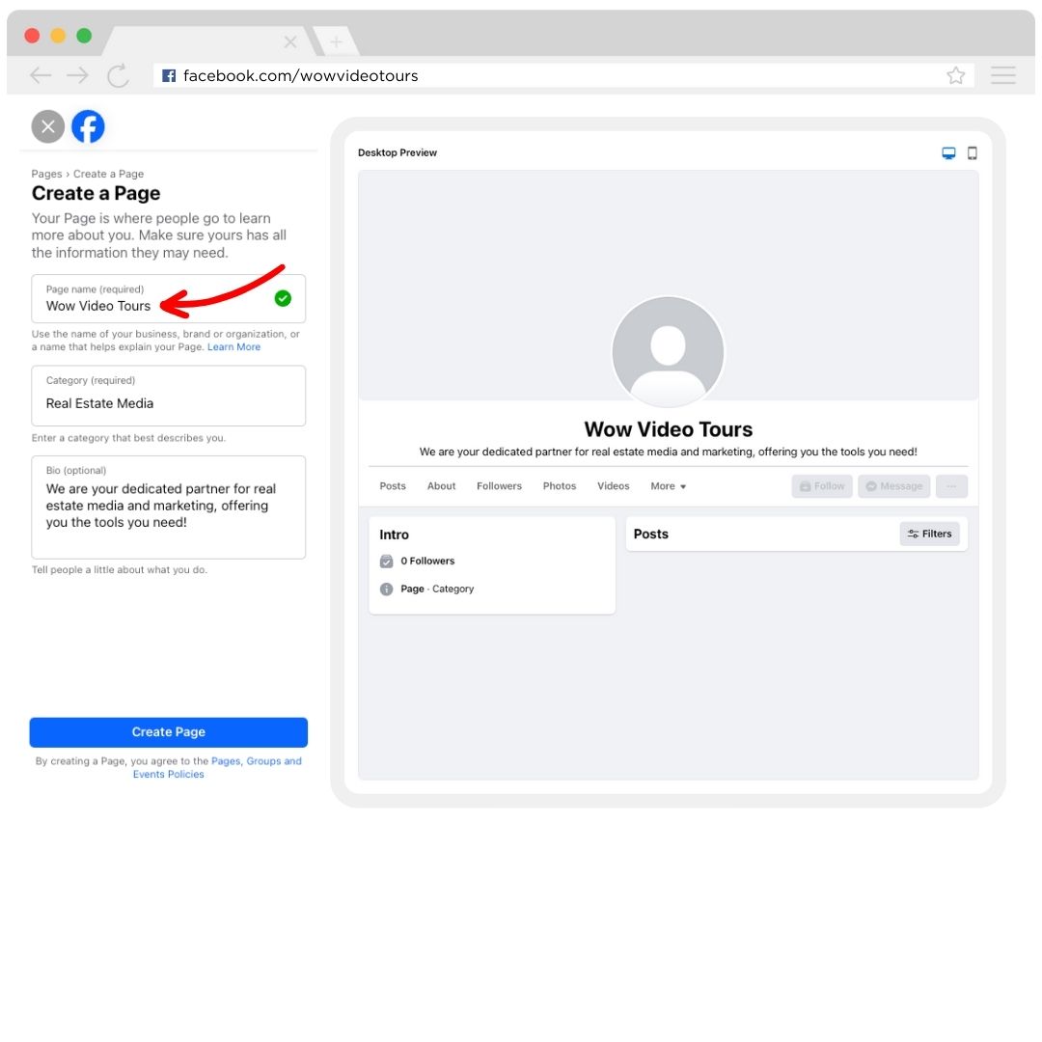Expand the More dropdown in preview

pyautogui.click(x=668, y=486)
